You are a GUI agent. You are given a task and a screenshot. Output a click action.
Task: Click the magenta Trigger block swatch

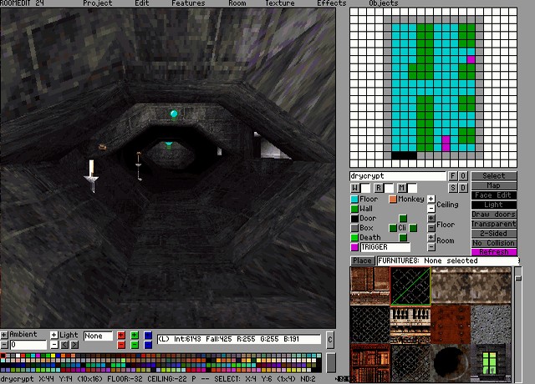(x=354, y=247)
